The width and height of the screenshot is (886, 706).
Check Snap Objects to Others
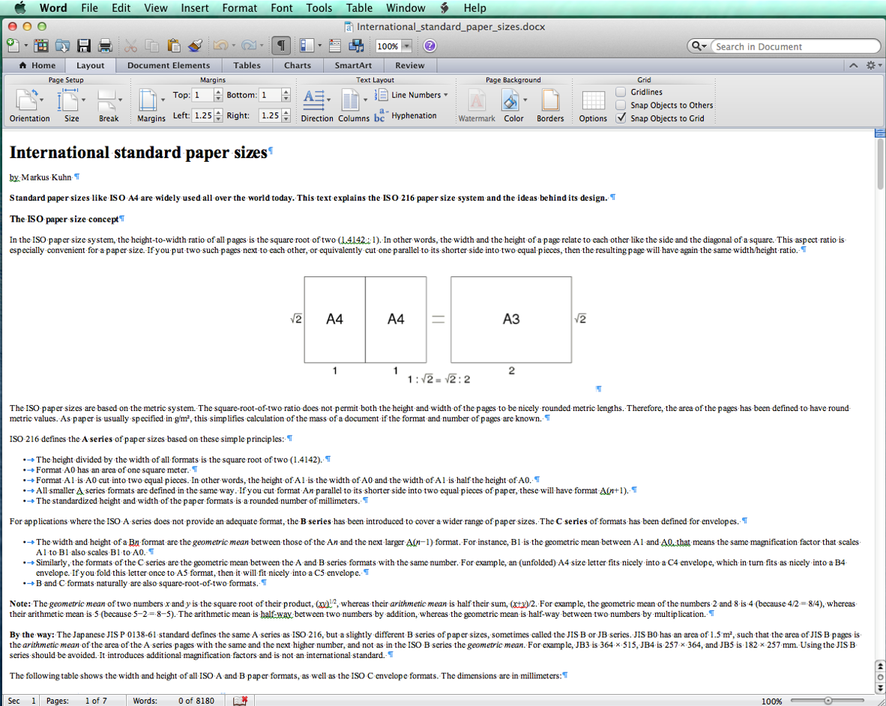(x=621, y=106)
